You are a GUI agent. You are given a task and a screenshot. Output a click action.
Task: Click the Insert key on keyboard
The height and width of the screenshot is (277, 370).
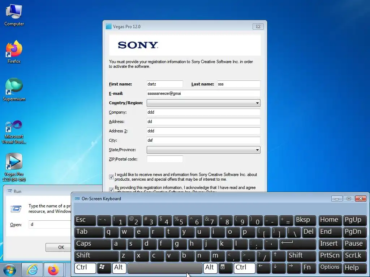click(x=330, y=244)
